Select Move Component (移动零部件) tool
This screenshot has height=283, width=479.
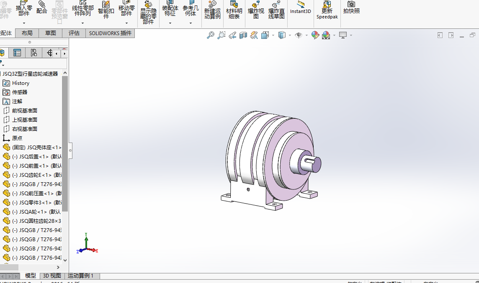click(126, 8)
